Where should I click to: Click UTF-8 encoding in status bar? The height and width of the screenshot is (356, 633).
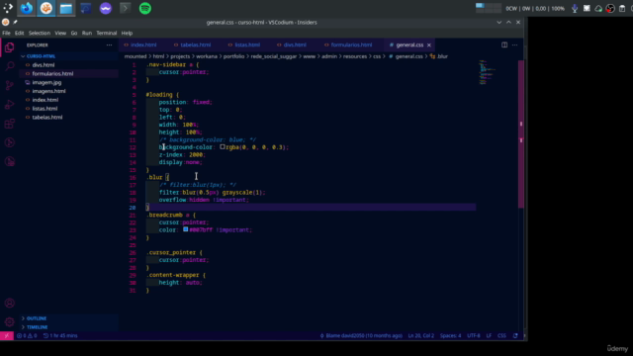(x=474, y=336)
